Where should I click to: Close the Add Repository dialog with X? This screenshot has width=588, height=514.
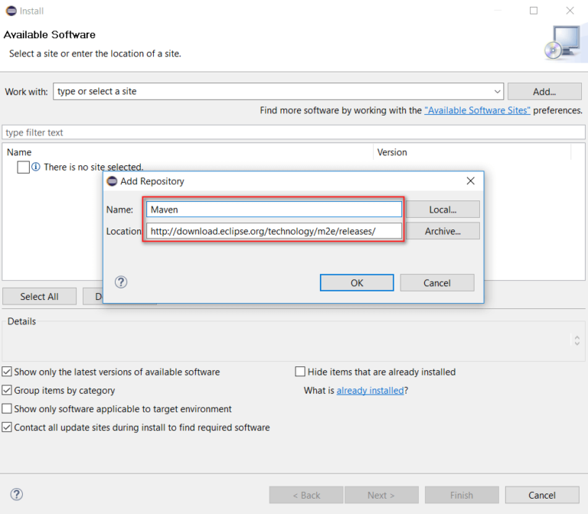tap(470, 181)
